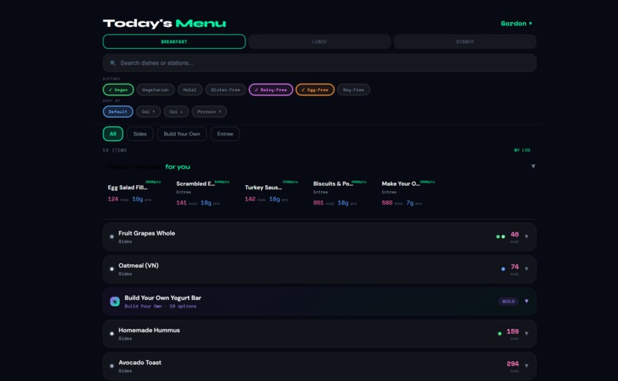Click the 651 kcal value on Biscuits card
Viewport: 618px width, 381px height.
318,203
